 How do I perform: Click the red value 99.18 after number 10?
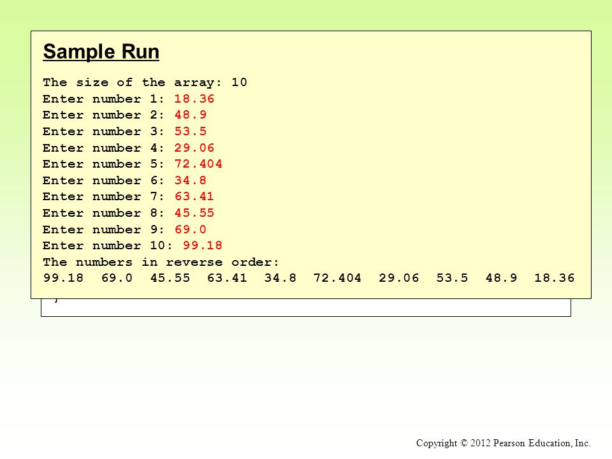203,245
